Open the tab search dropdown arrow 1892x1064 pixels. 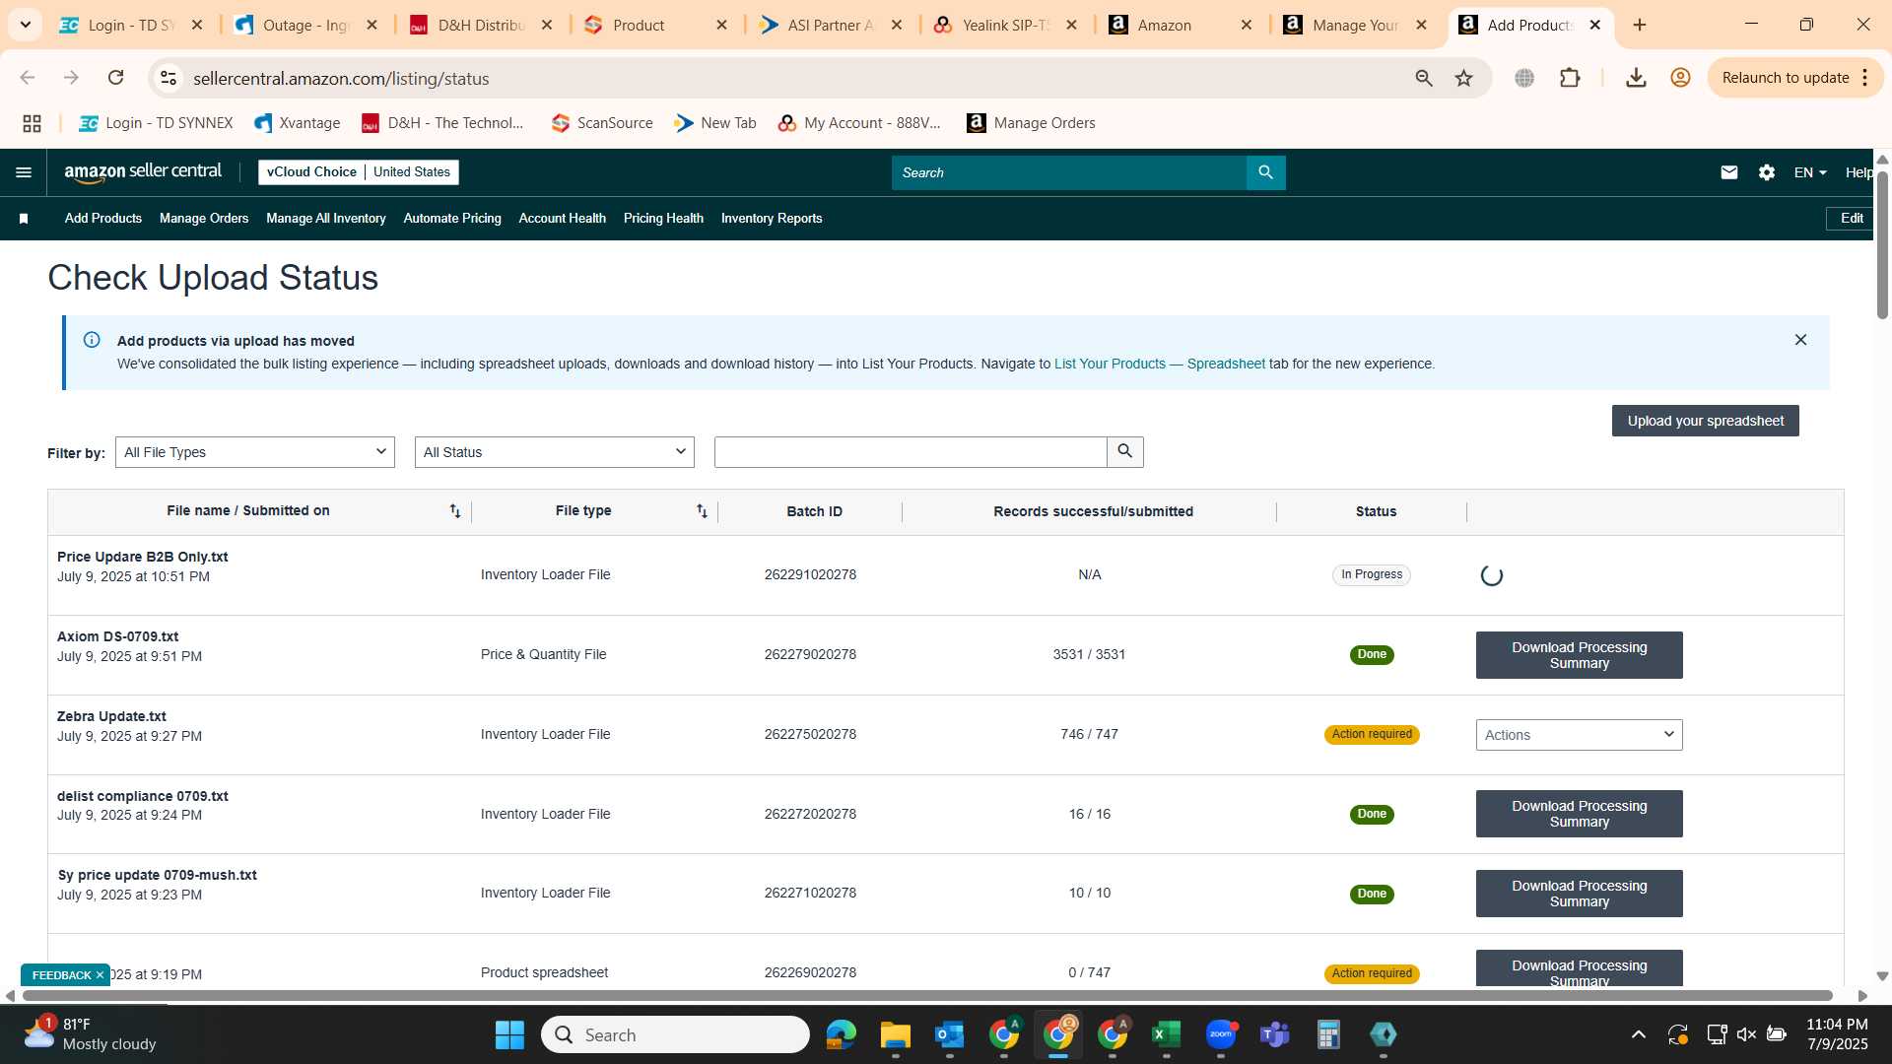click(26, 25)
